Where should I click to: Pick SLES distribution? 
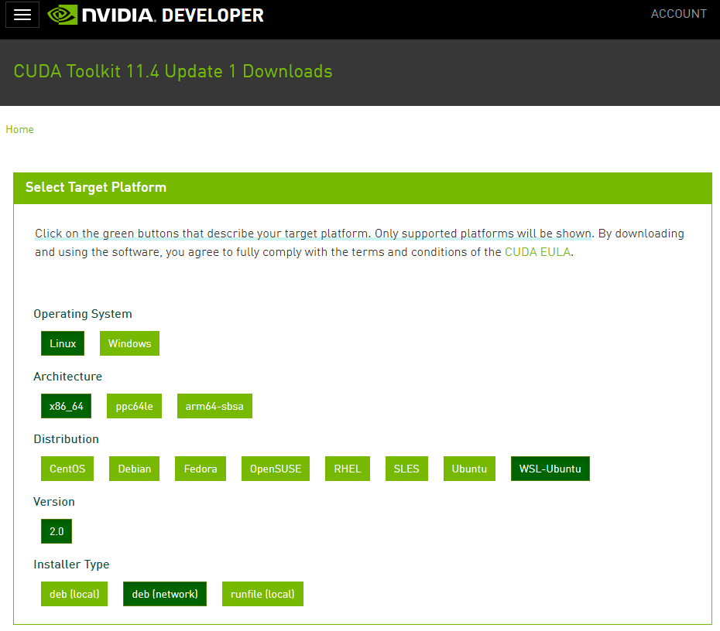(x=406, y=468)
